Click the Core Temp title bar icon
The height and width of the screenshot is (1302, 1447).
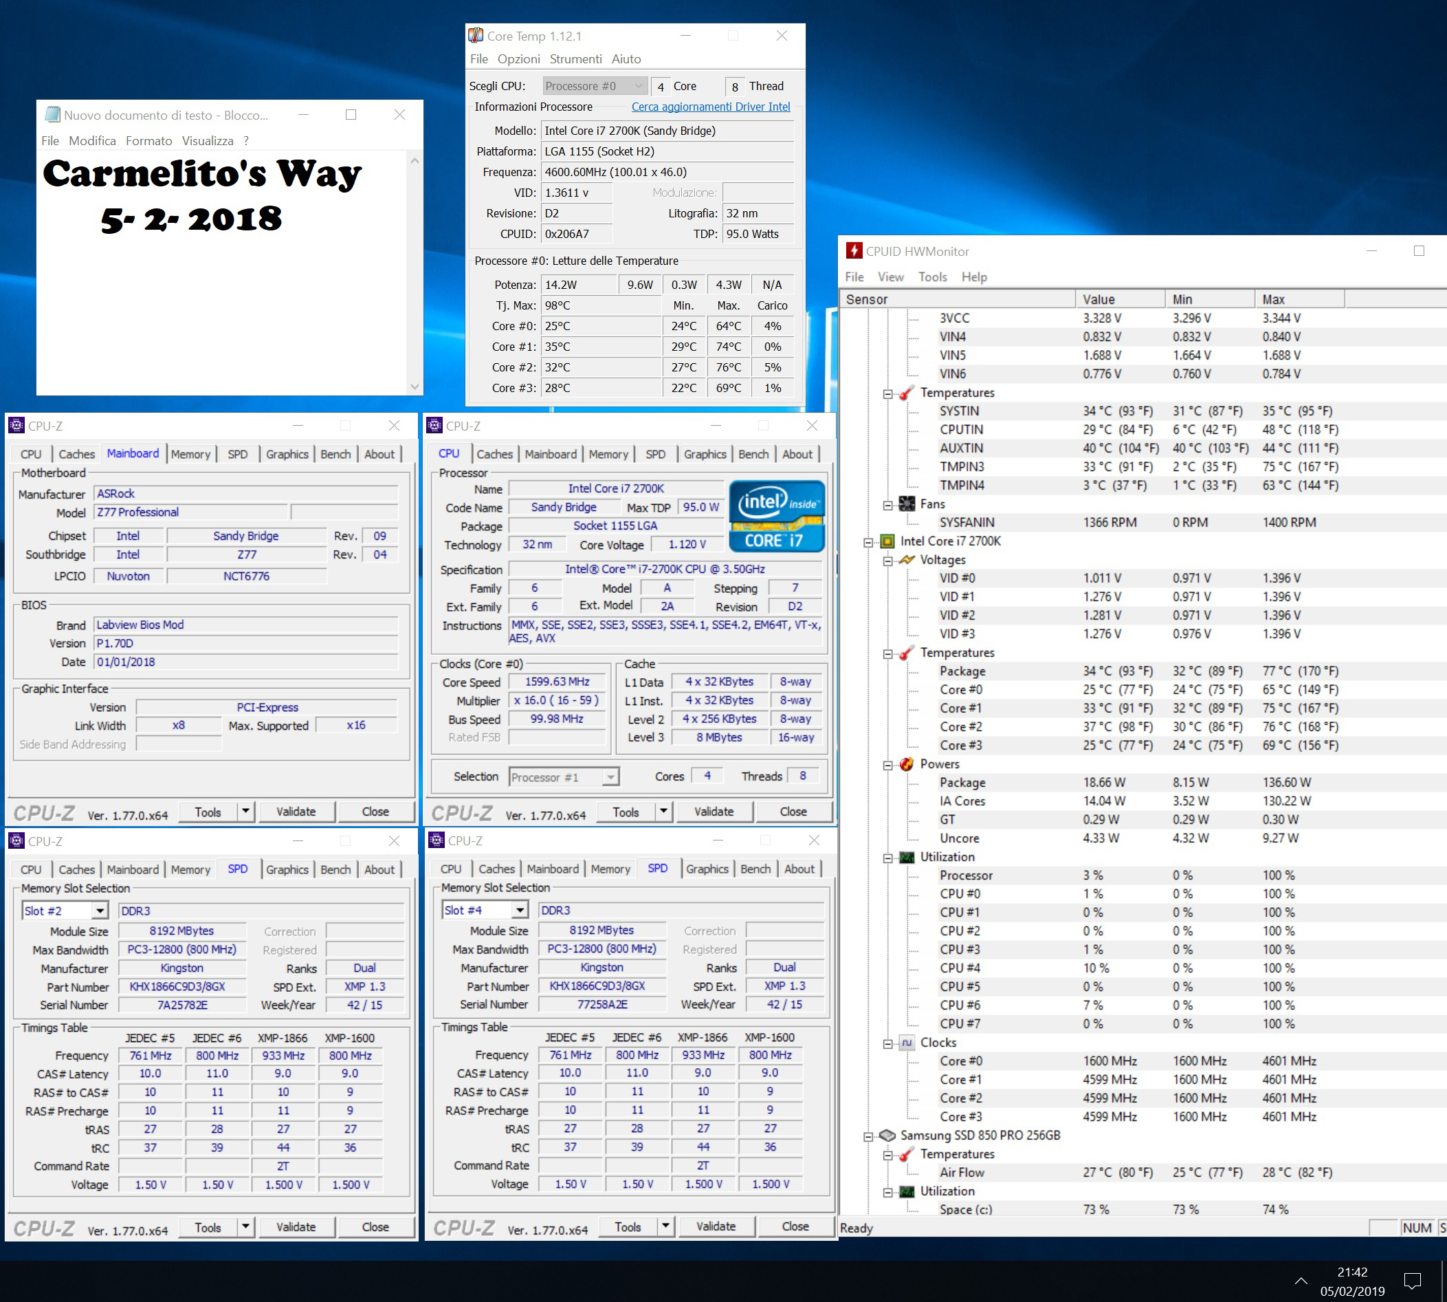tap(476, 35)
